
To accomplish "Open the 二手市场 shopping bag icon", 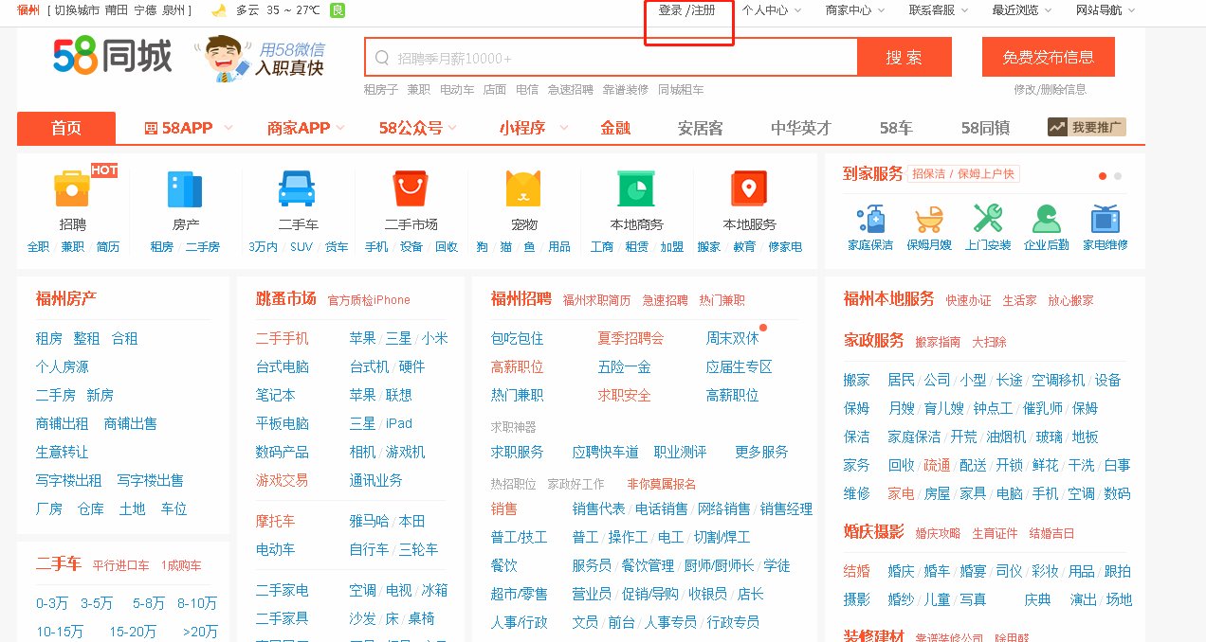I will point(411,188).
